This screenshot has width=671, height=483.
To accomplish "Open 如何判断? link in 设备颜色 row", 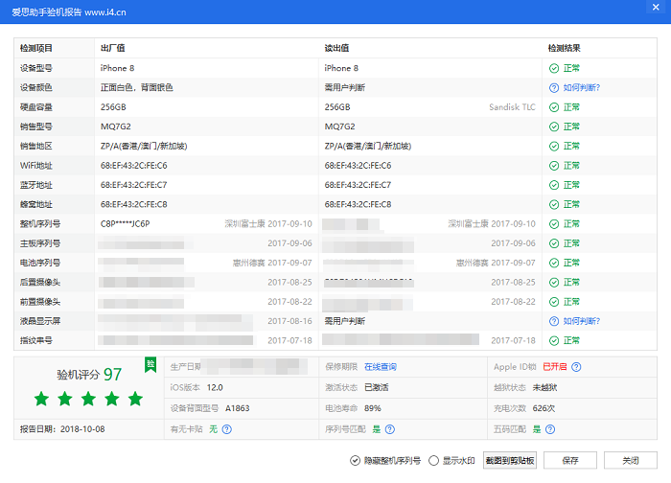I will pyautogui.click(x=581, y=88).
